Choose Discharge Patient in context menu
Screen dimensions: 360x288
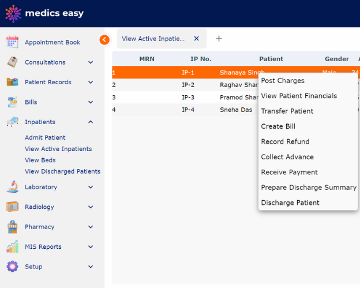(x=290, y=203)
